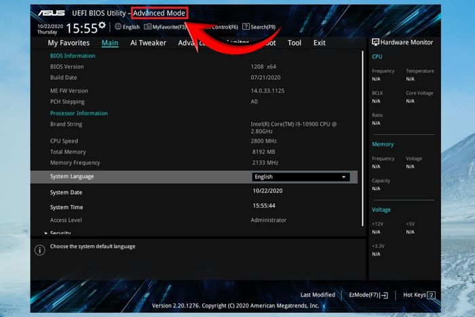Click Memory Frequency value 2133 MHz
The width and height of the screenshot is (475, 317).
point(265,163)
